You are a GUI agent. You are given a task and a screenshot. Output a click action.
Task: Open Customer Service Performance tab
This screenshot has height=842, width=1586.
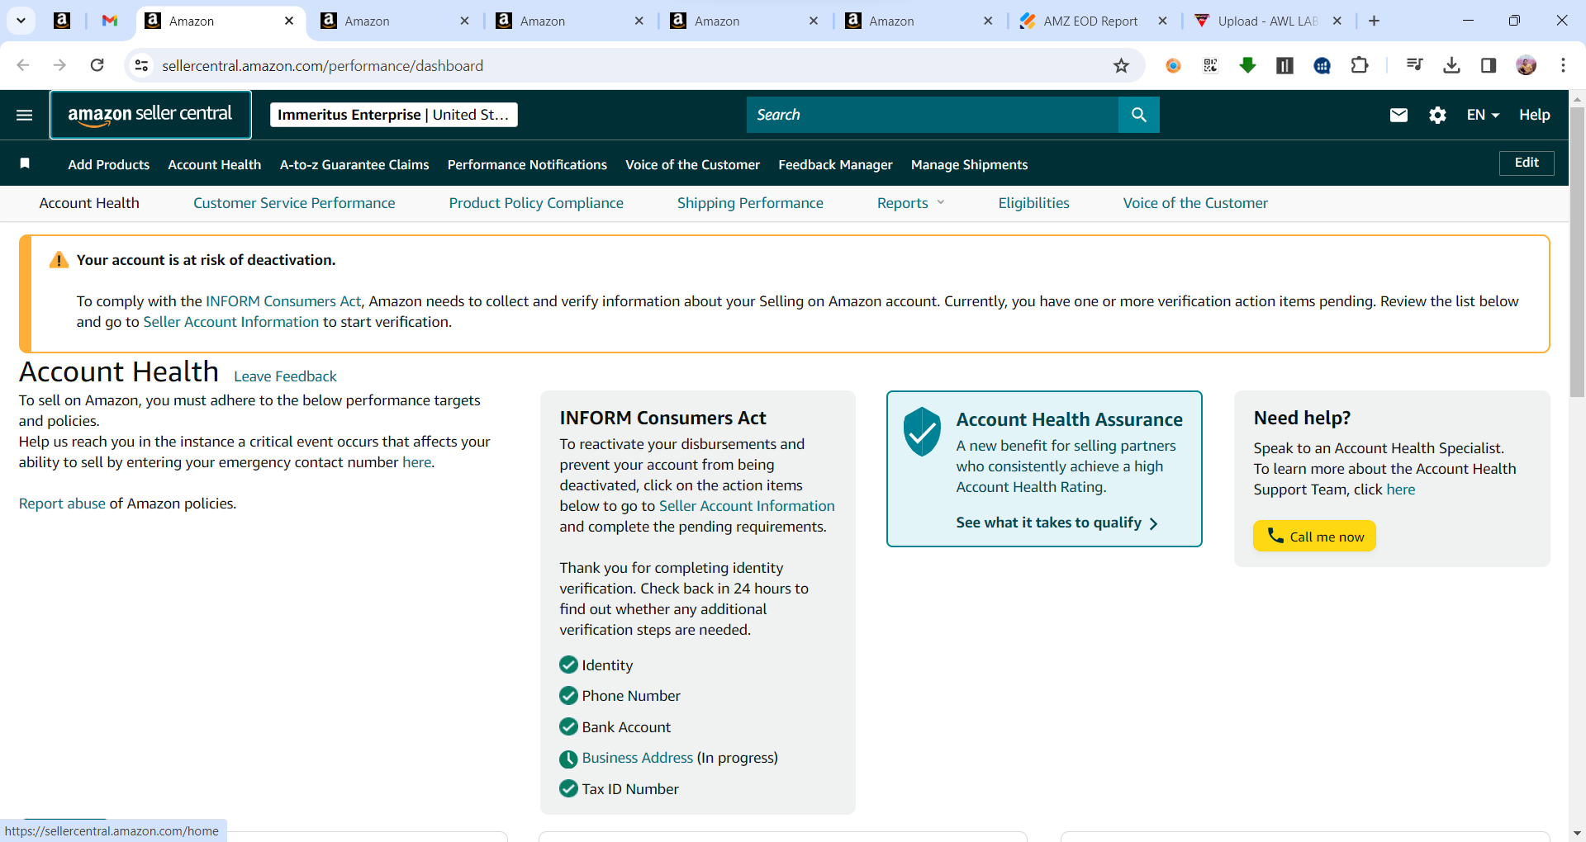click(x=294, y=203)
